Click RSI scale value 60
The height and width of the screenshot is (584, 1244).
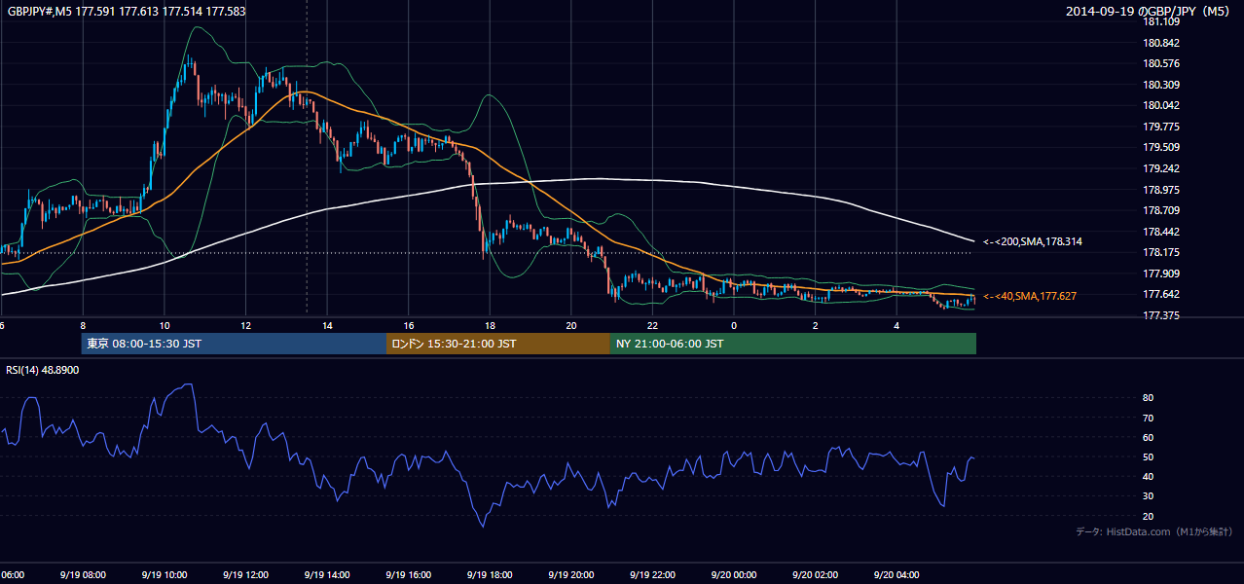(1149, 437)
